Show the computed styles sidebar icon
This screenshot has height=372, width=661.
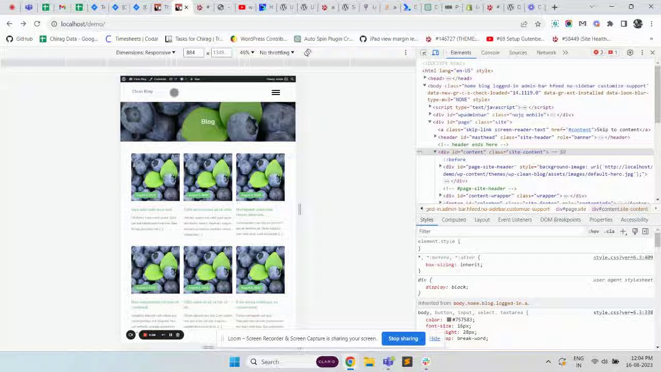pyautogui.click(x=645, y=231)
